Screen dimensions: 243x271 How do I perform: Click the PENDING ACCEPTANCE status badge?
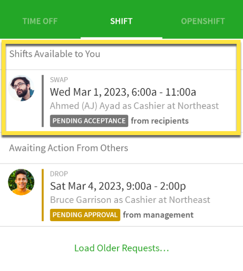click(89, 121)
